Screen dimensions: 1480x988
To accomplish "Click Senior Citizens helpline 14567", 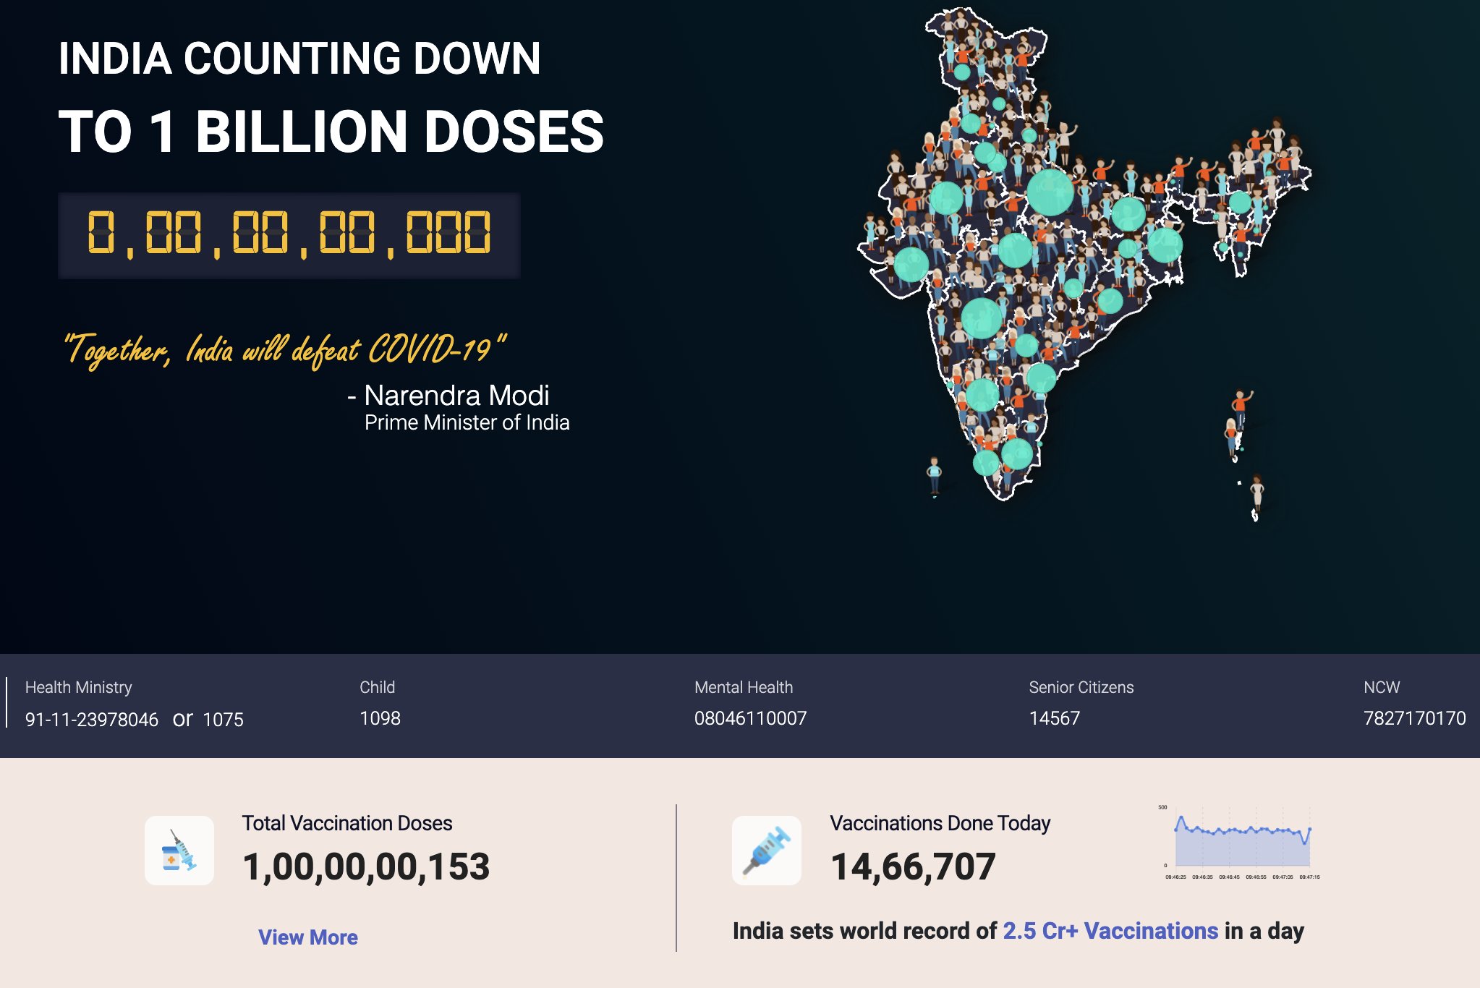I will [1054, 718].
